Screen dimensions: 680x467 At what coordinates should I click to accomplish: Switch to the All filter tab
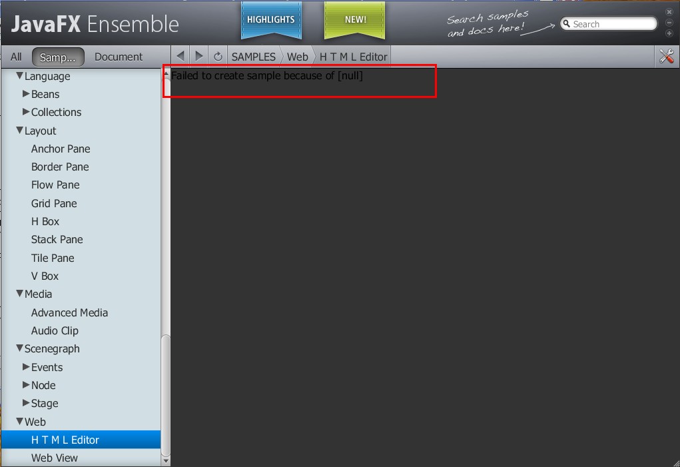coord(16,57)
